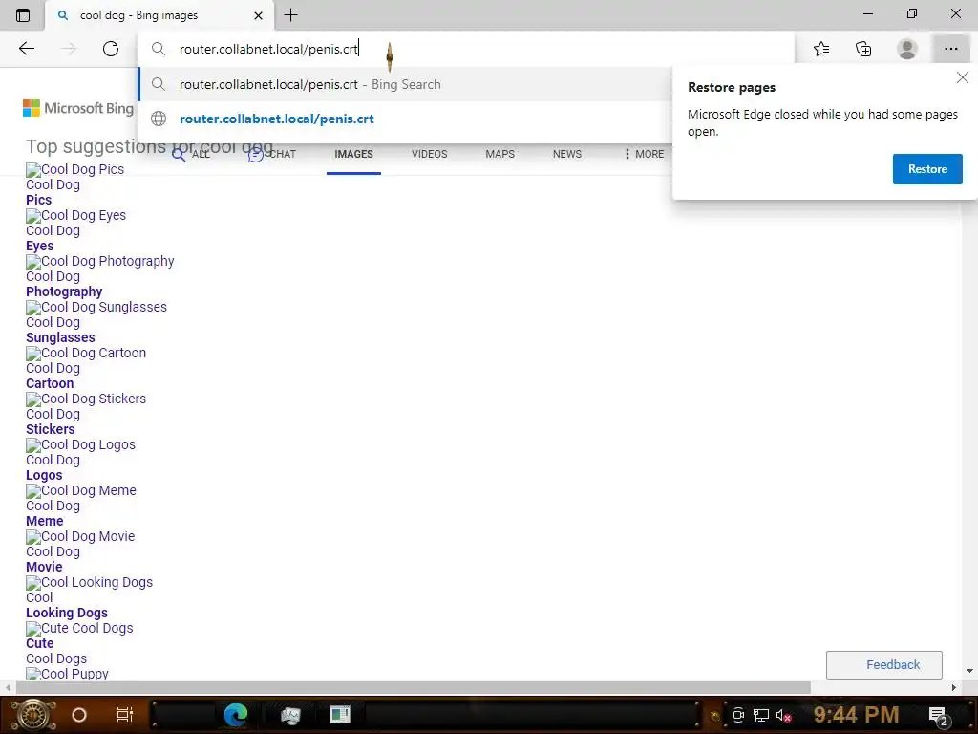Click the Feedback button

pyautogui.click(x=883, y=665)
